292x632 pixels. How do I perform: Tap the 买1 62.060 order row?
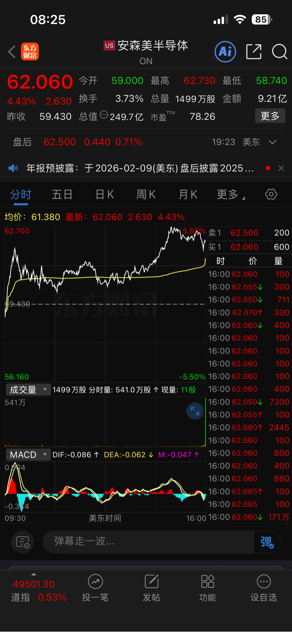point(249,247)
